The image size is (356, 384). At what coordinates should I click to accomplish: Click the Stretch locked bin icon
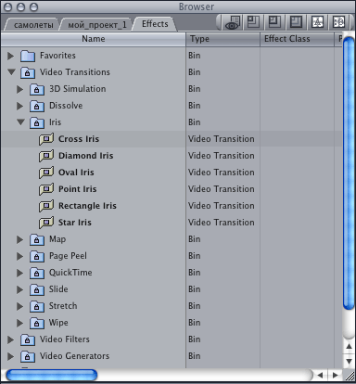click(37, 306)
